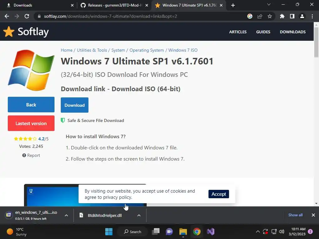Click the volume speaker tray icon

pyautogui.click(x=282, y=232)
